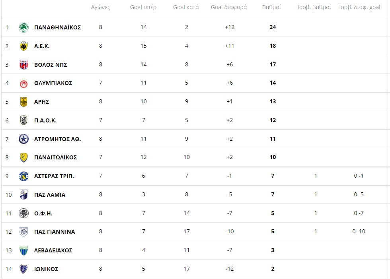Click the Ο.Φ.Η. black circular logo
390x279 pixels.
click(23, 213)
